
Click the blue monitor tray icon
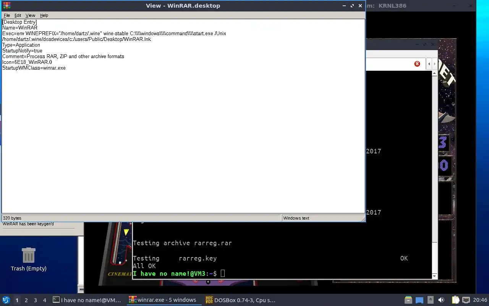pos(419,300)
